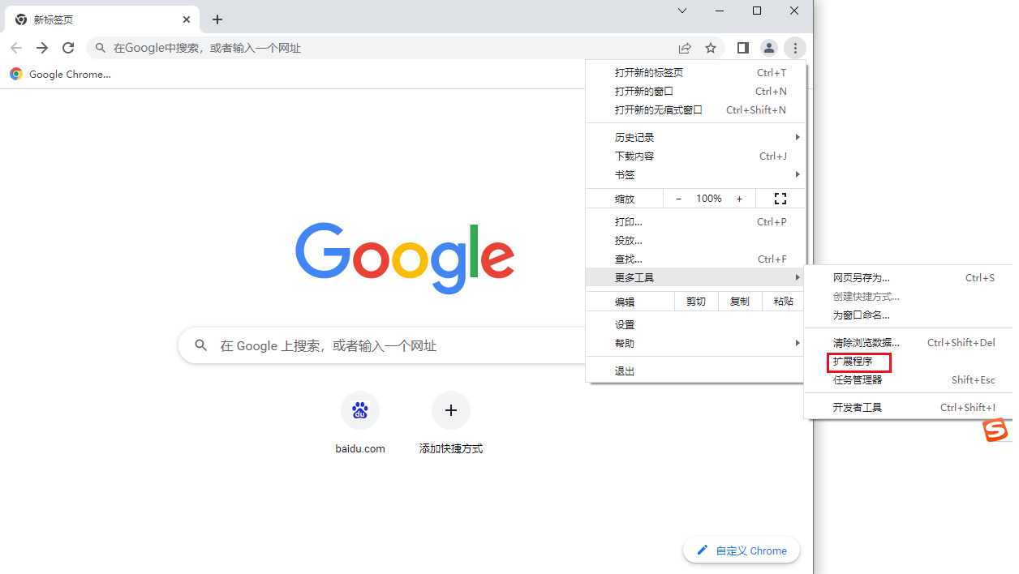Viewport: 1019px width, 574px height.
Task: Click the 复制 button in the edit row
Action: (x=740, y=302)
